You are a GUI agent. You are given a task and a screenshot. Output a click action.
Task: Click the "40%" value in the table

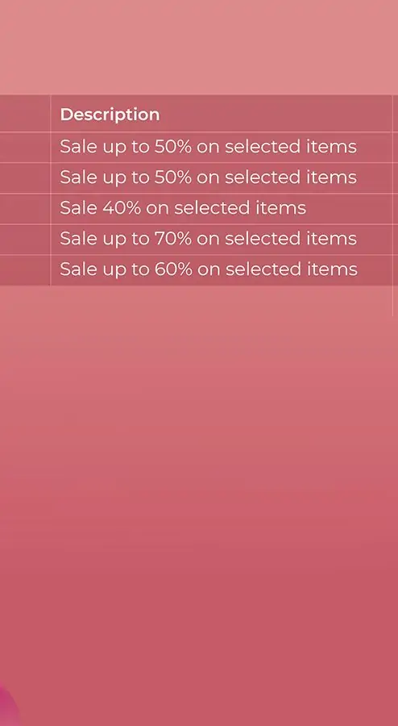tap(122, 208)
